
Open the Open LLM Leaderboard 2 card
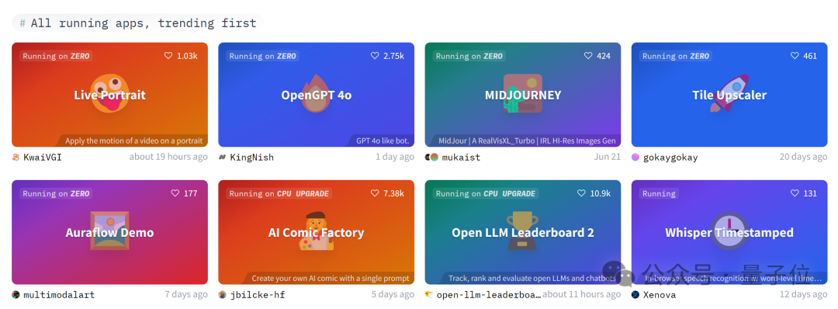(523, 232)
